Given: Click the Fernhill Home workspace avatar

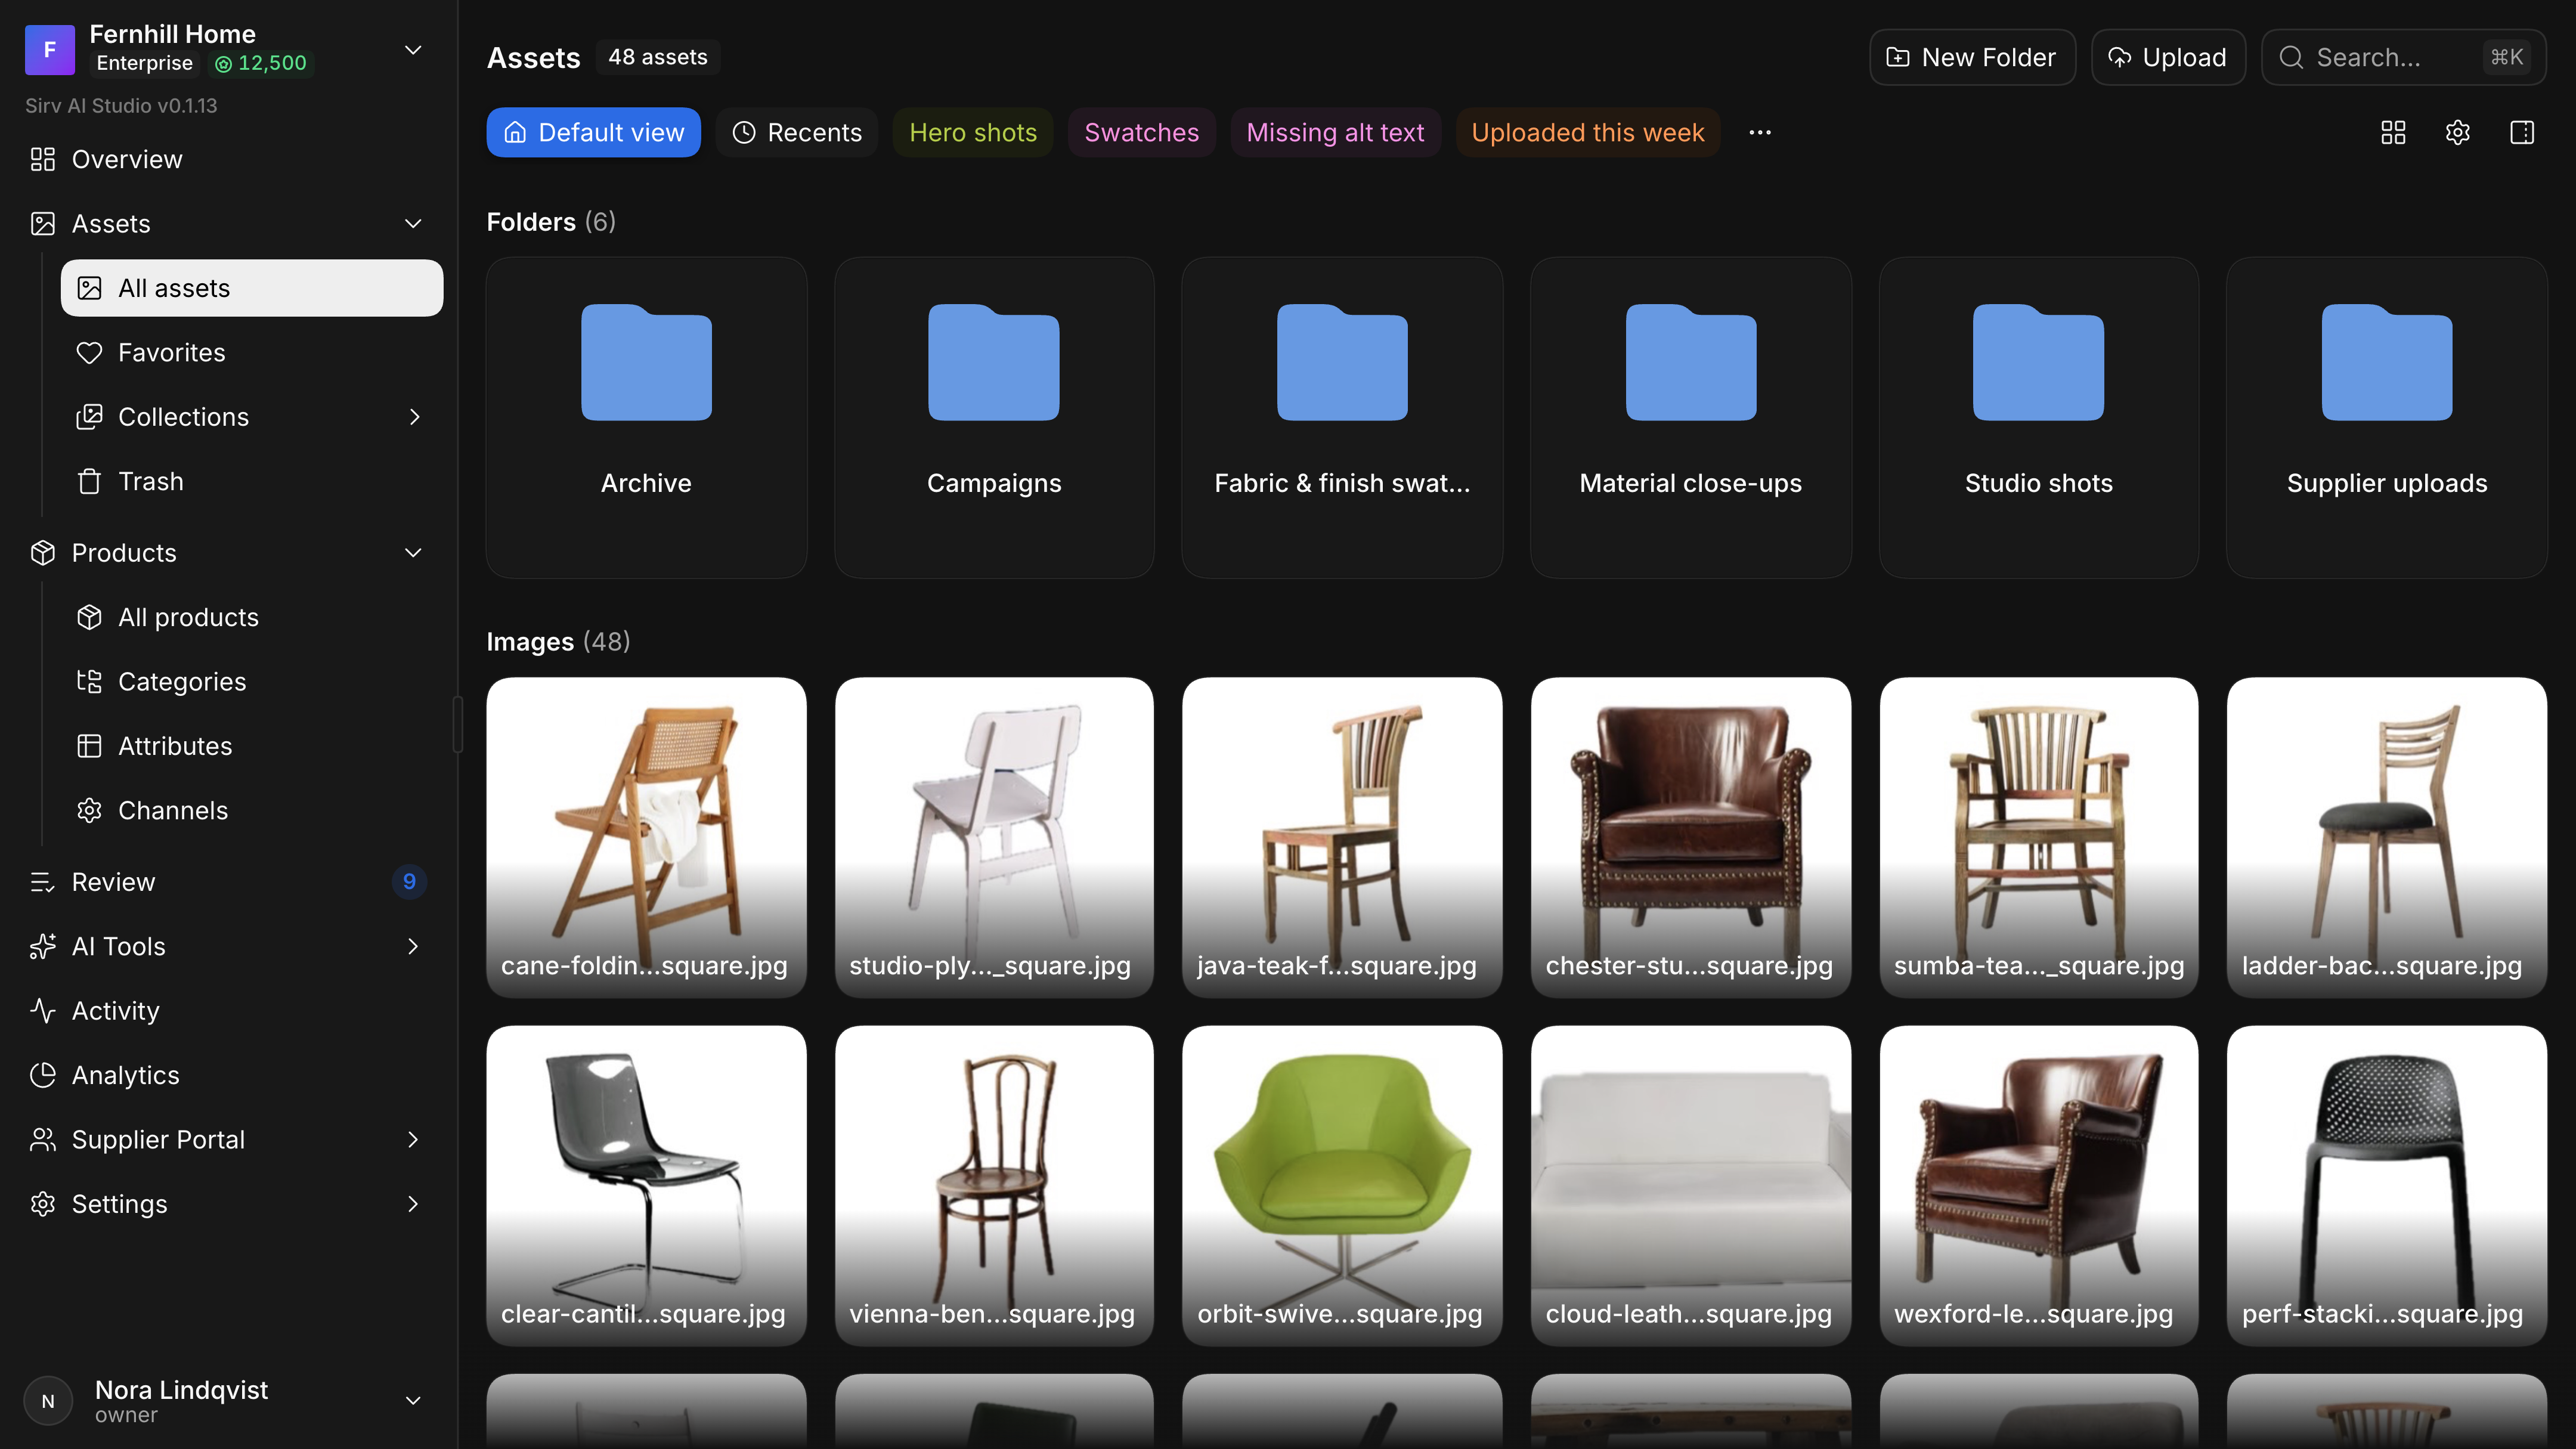Looking at the screenshot, I should click(x=50, y=49).
